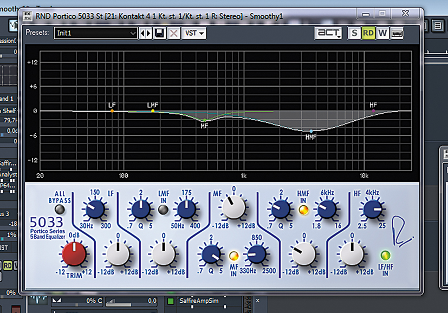Viewport: 448px width, 313px height.
Task: Maximize the RND Portico plugin window
Action: [x=382, y=14]
